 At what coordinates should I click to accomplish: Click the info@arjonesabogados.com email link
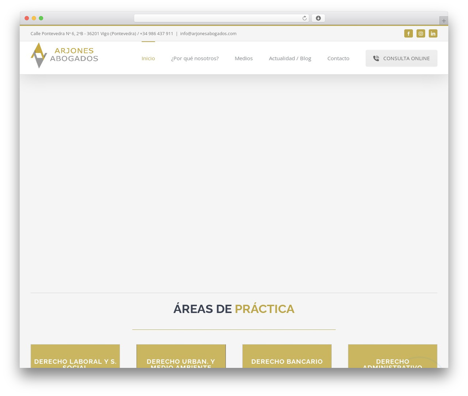(208, 34)
